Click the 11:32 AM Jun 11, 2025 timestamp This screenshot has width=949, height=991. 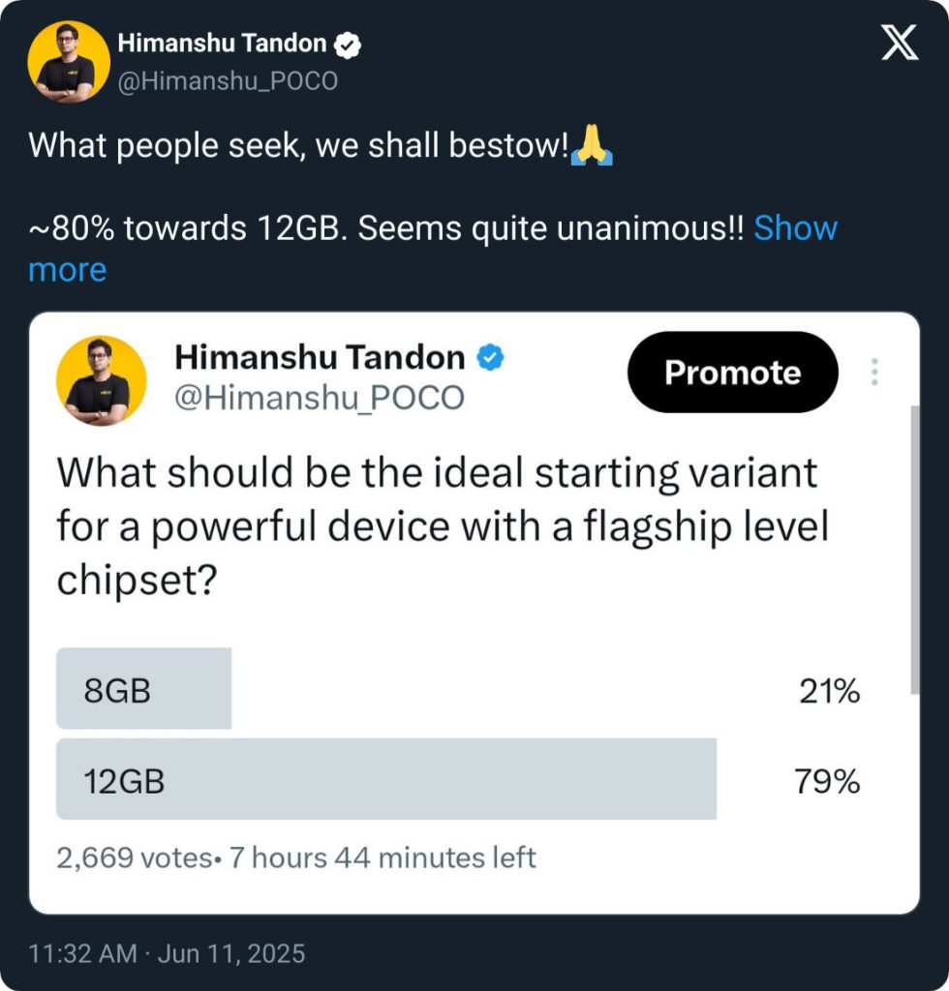pos(167,954)
